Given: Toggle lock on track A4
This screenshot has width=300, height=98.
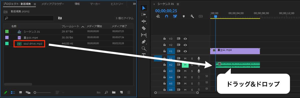Looking at the screenshot, I should tap(164, 77).
